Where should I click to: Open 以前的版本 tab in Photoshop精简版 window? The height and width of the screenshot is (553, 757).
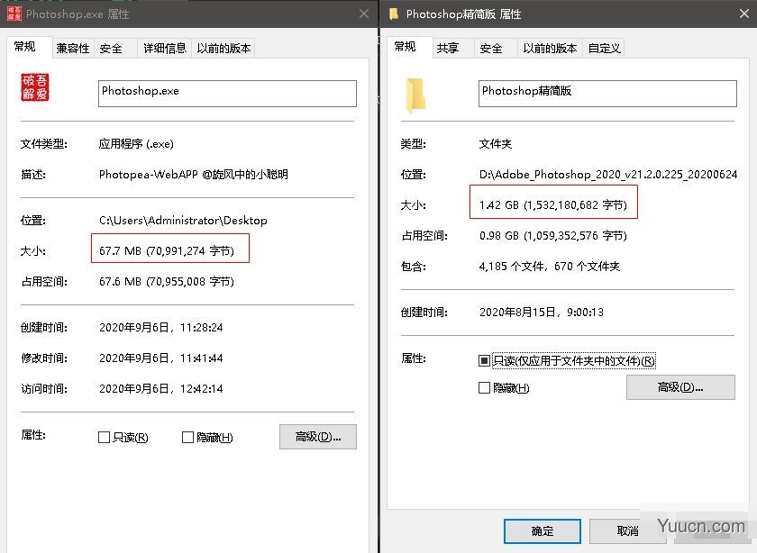click(x=550, y=49)
